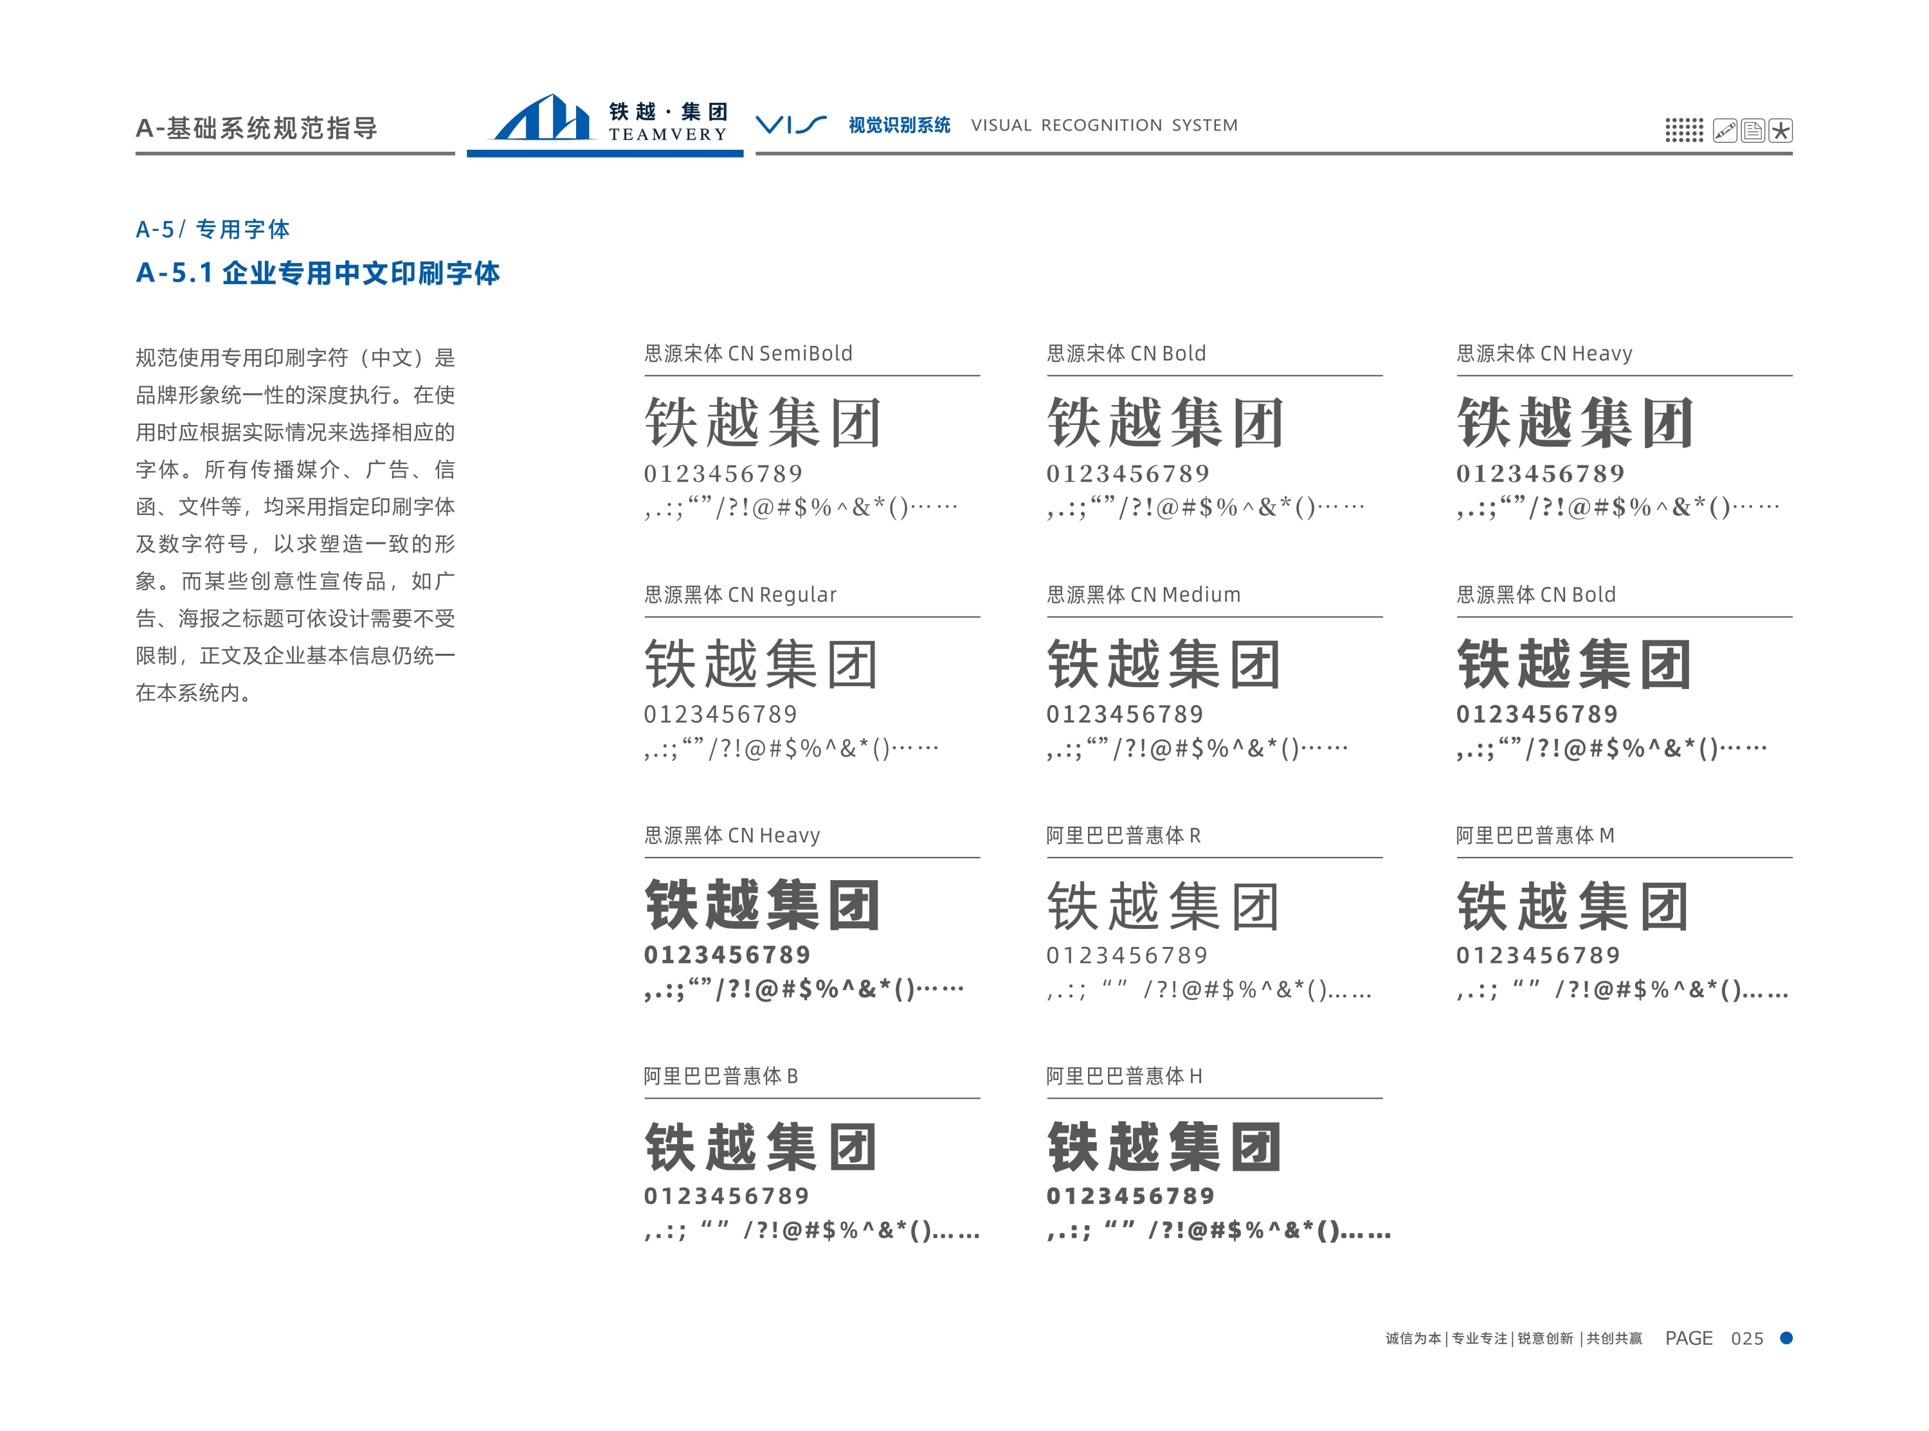1929x1431 pixels.
Task: Click digits 0123456789 under 阿里巴巴普惠体 H
Action: point(1130,1196)
